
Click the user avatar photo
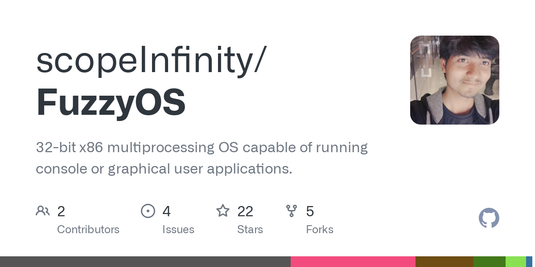tap(454, 80)
